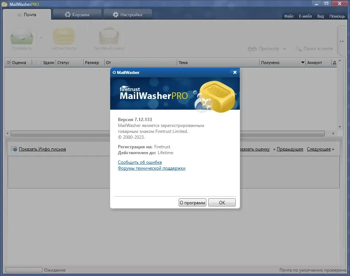This screenshot has height=276, width=350.
Task: Click the Проверить mail check icon
Action: click(x=22, y=36)
